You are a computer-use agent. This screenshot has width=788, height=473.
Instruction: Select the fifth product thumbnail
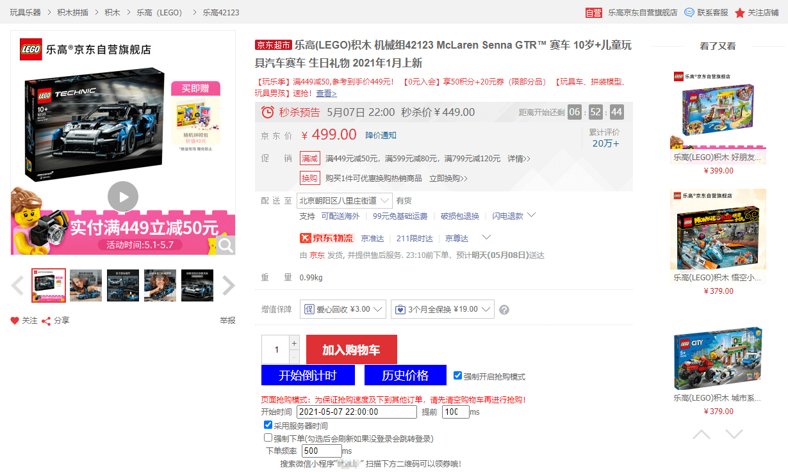(x=197, y=285)
